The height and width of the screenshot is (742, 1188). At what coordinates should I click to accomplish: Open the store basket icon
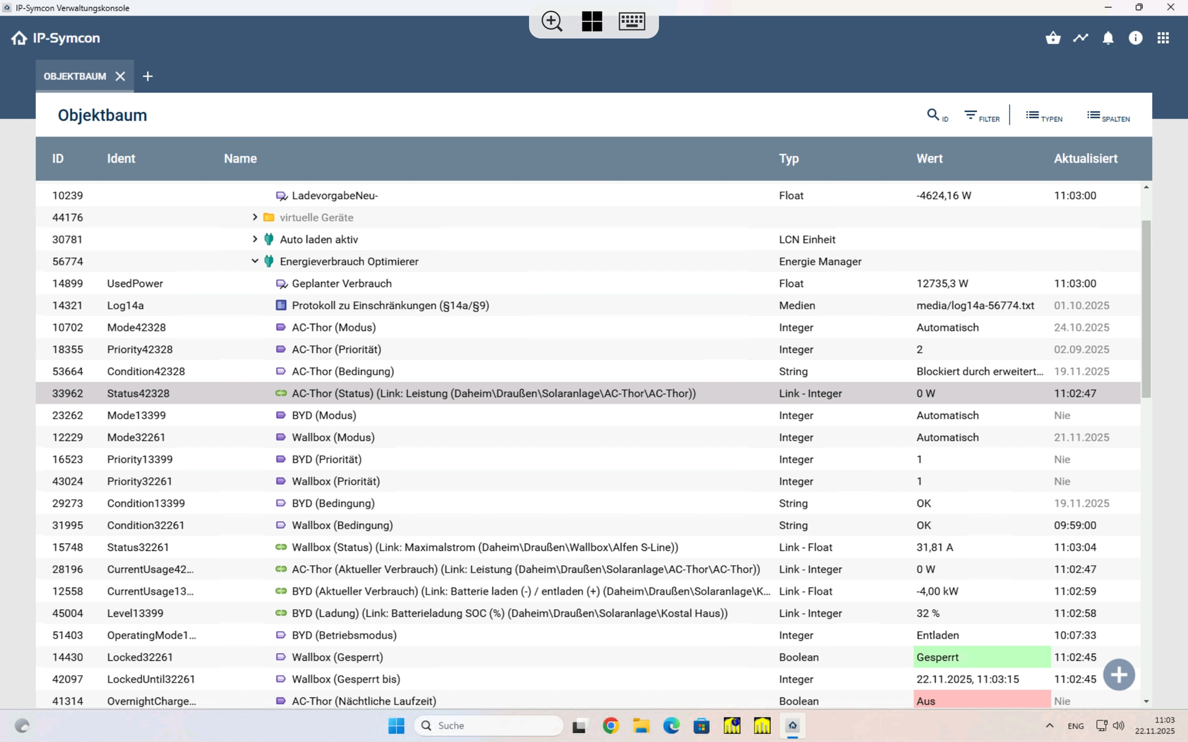point(1052,38)
